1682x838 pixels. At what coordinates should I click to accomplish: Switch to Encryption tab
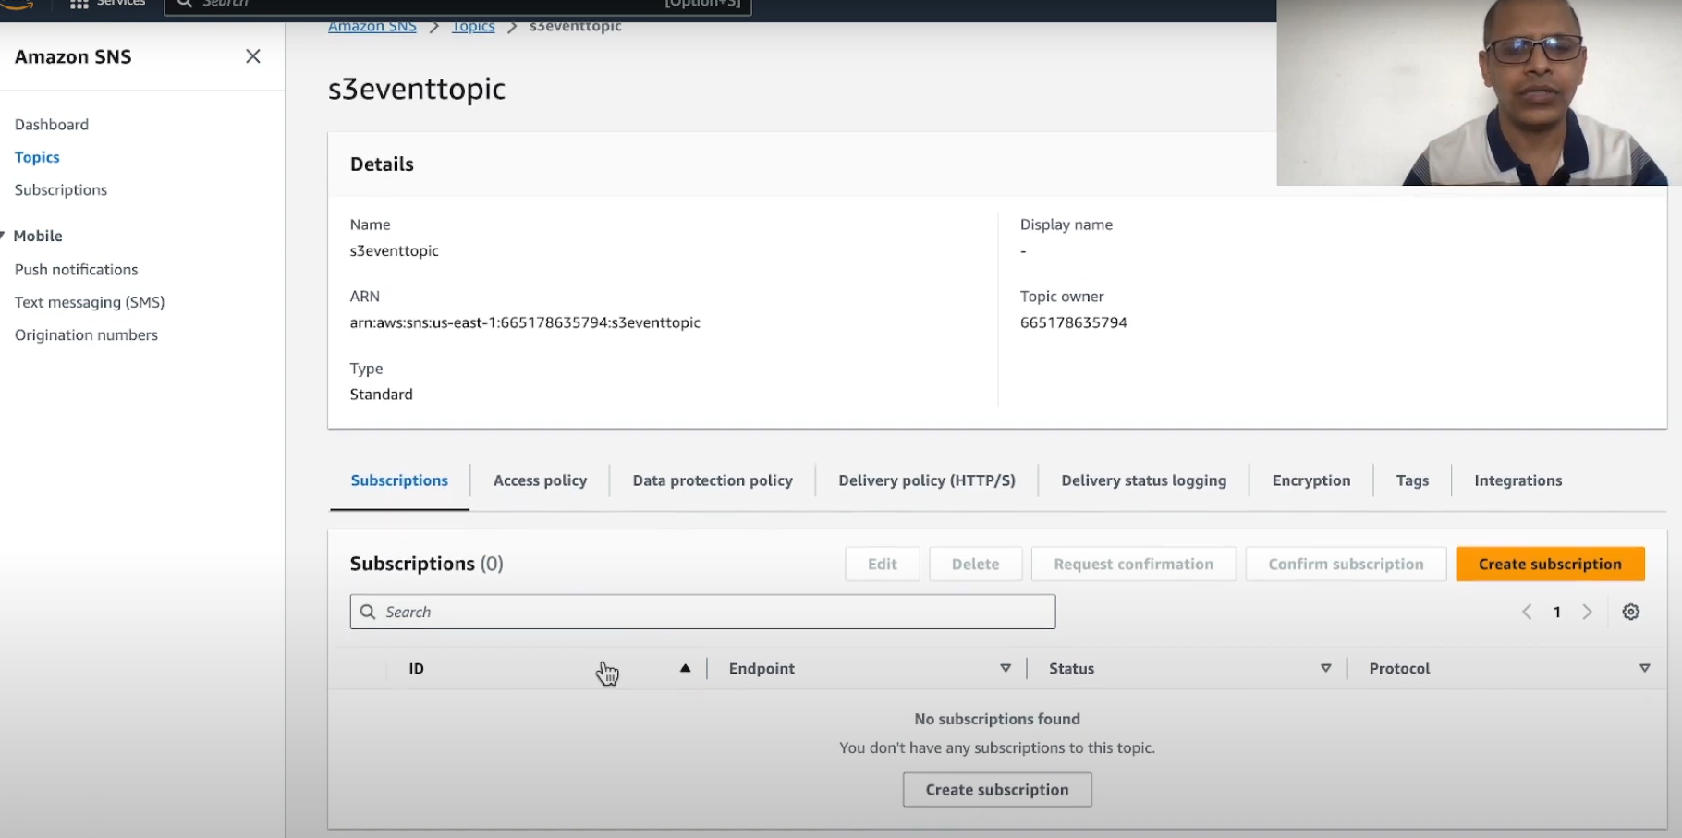[1311, 480]
